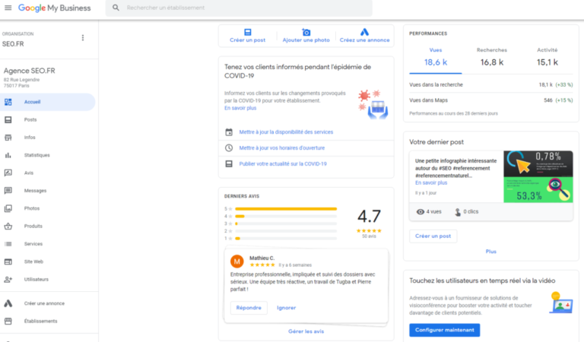The height and width of the screenshot is (342, 584).
Task: Open Produits in sidebar menu
Action: pos(48,226)
